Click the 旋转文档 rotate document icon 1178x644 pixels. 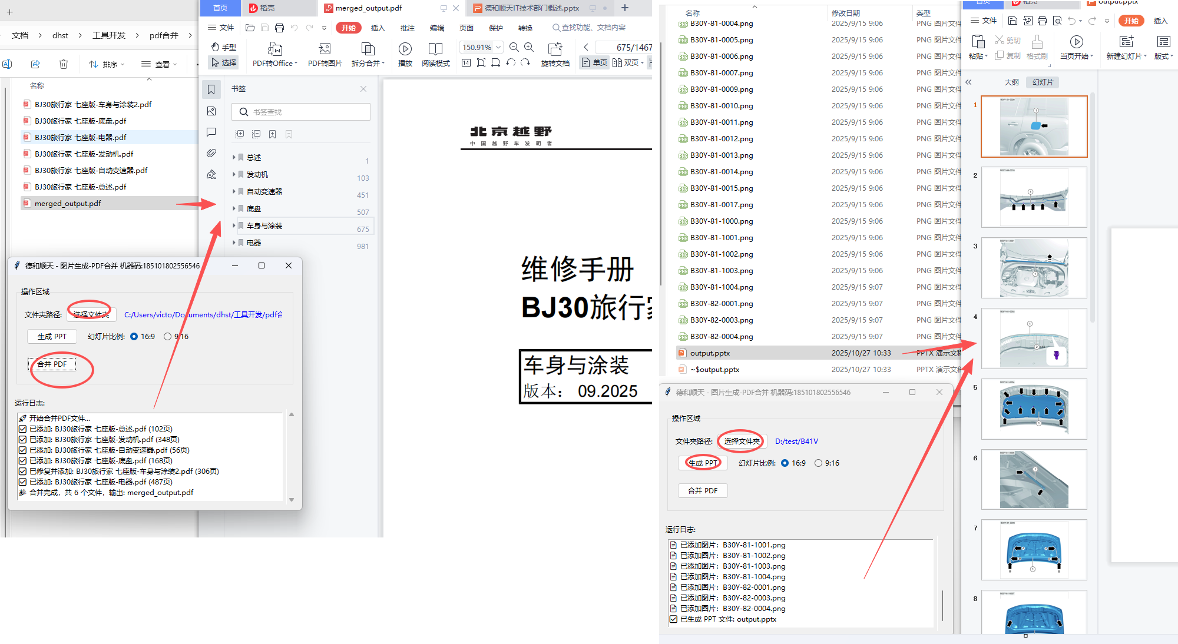(x=555, y=49)
